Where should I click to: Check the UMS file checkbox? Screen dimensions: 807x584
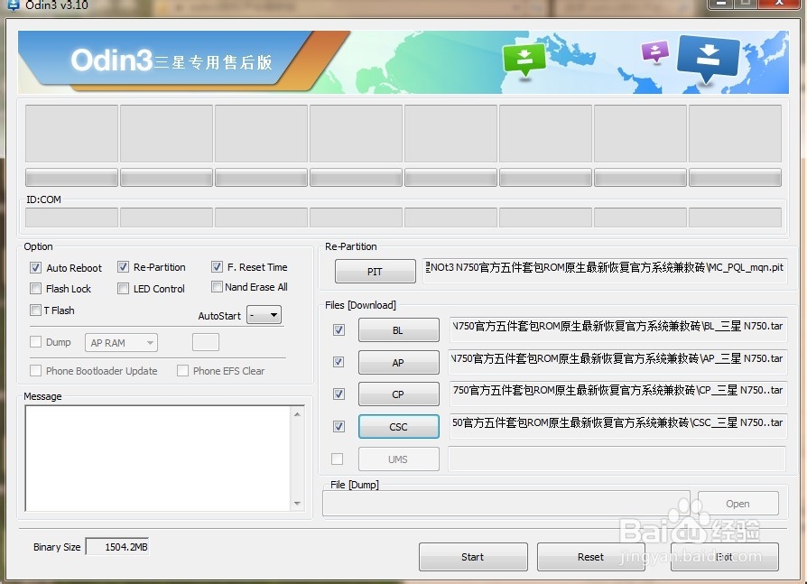tap(337, 459)
